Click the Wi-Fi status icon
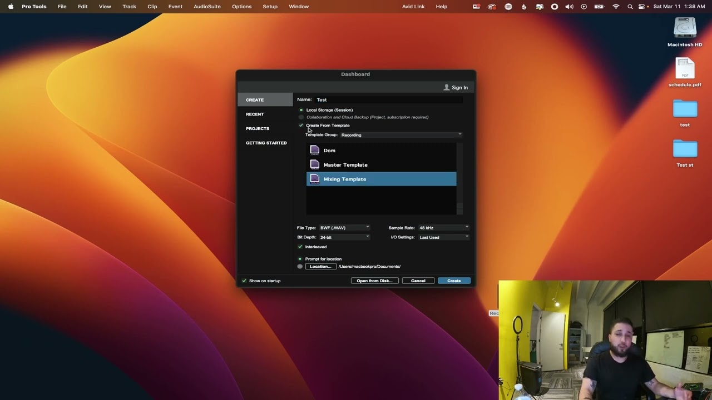This screenshot has height=400, width=712. tap(616, 7)
